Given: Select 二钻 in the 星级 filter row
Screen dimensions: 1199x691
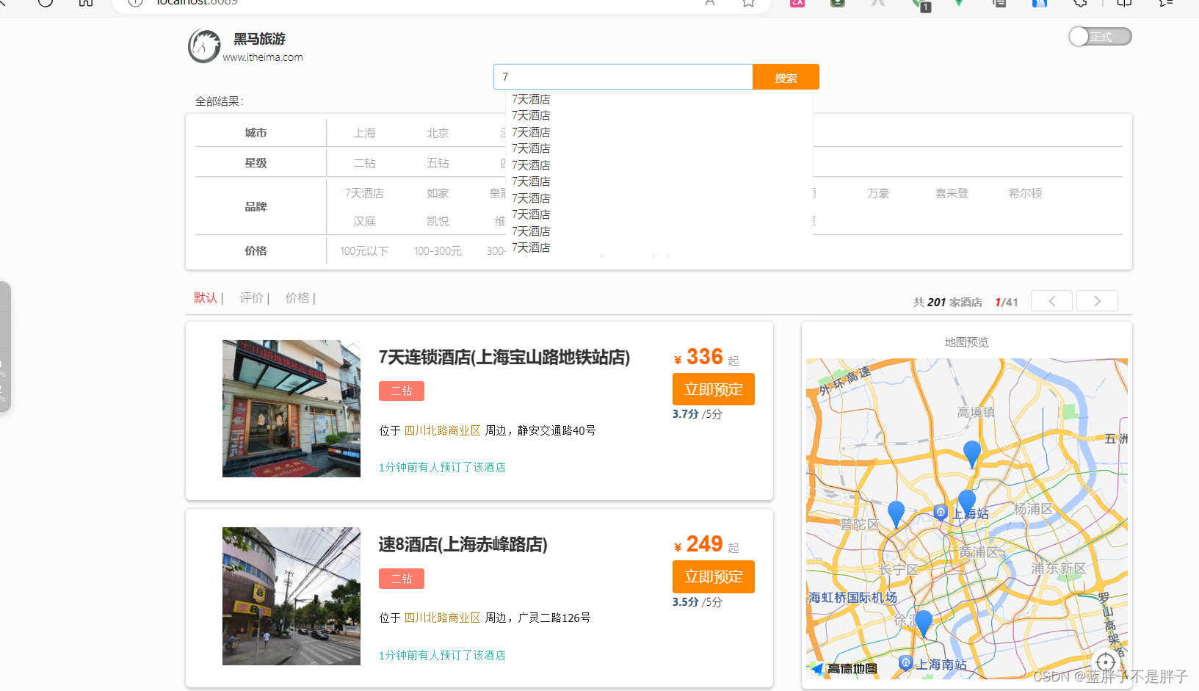Looking at the screenshot, I should (364, 163).
